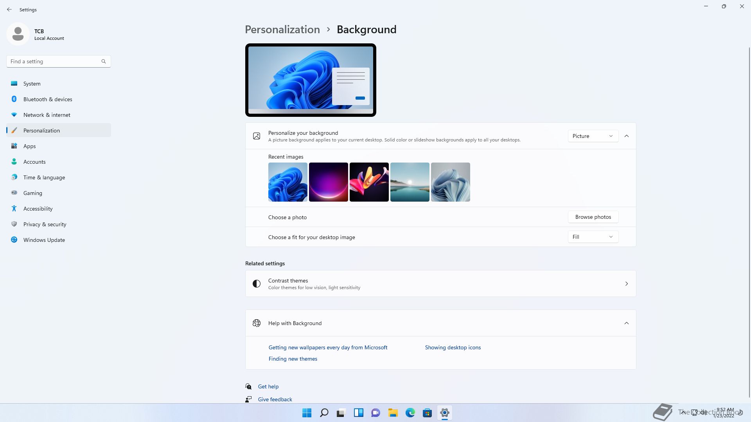751x422 pixels.
Task: Click the Time & language globe icon
Action: 14,177
